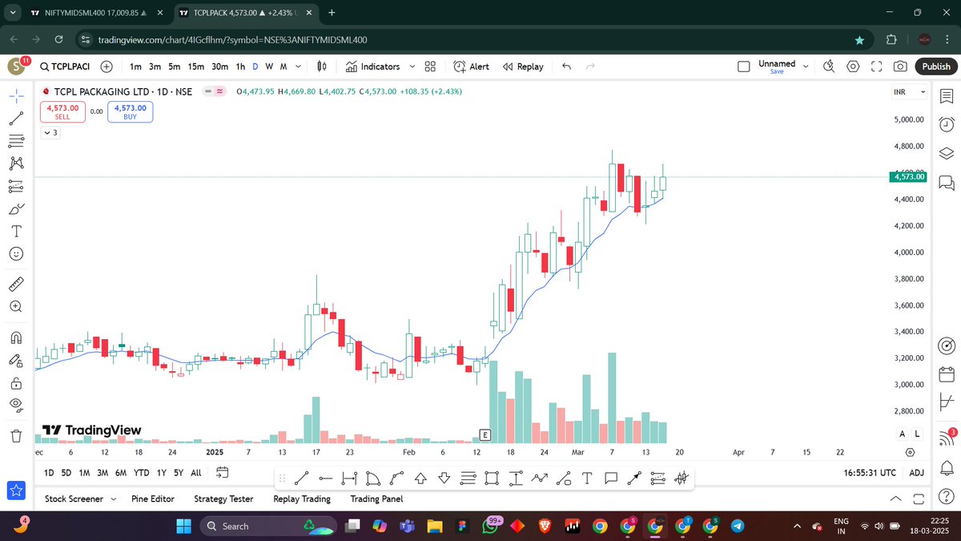Click the BUY 4,573.00 button

(130, 111)
